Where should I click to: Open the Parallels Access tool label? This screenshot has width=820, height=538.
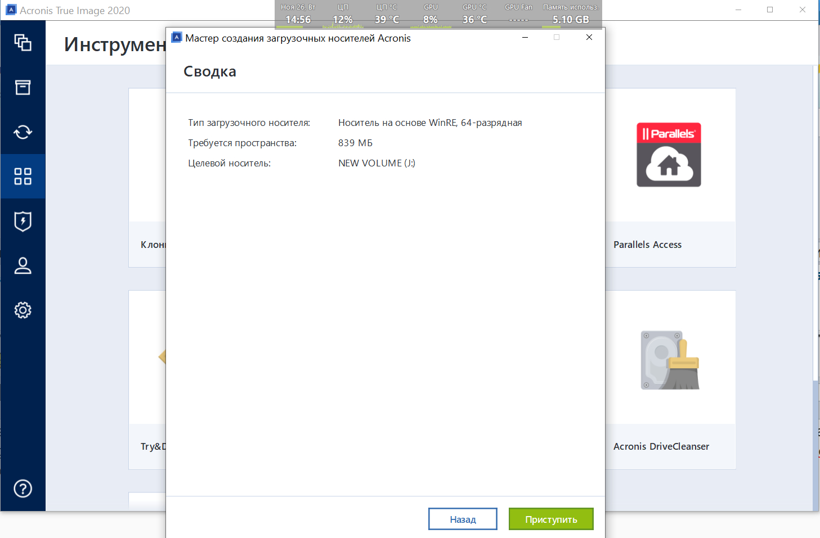click(647, 245)
